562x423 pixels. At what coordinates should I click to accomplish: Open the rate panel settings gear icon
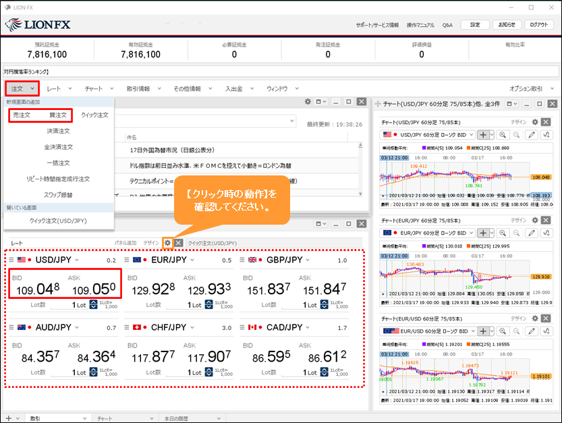[167, 243]
